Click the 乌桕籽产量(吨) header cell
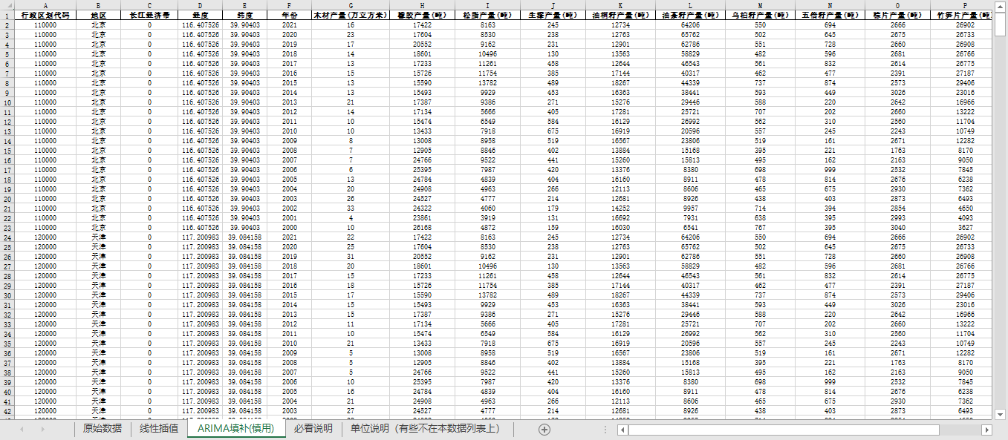1008x440 pixels. click(760, 15)
